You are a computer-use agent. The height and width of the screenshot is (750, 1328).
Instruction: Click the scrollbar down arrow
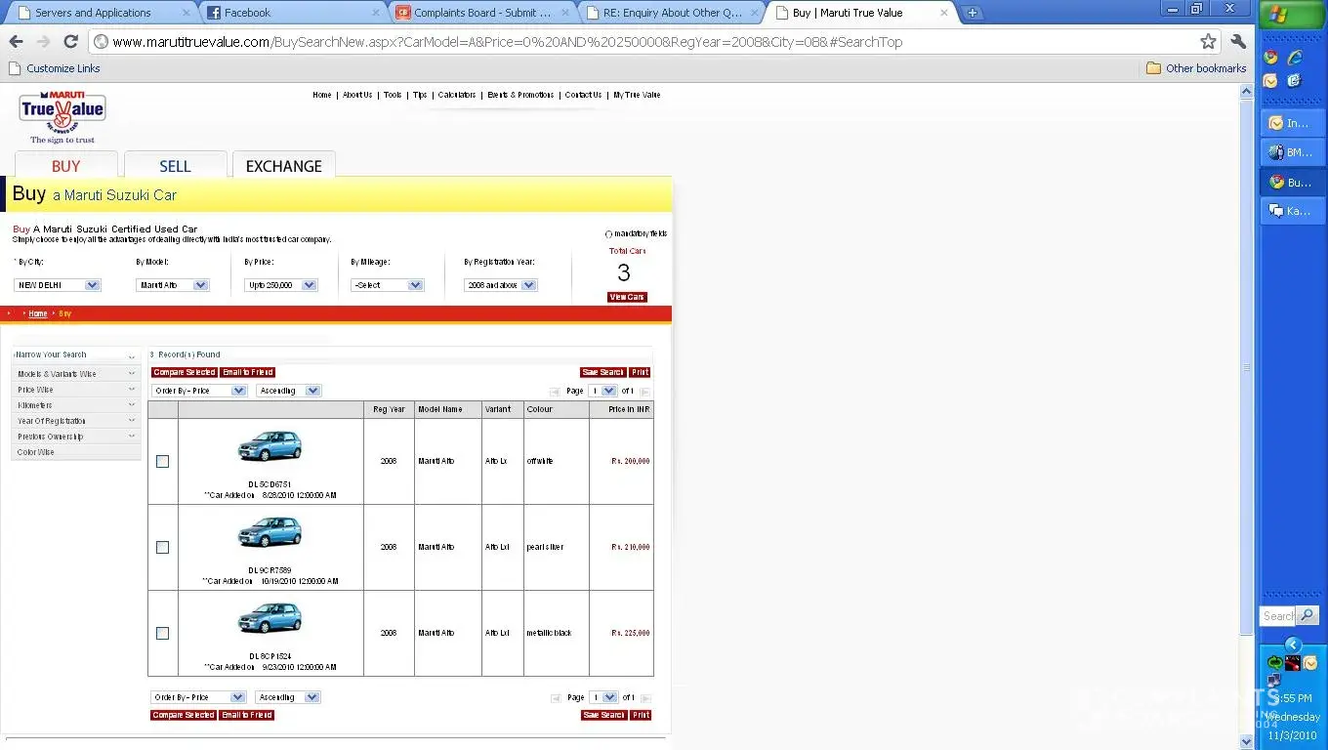1246,741
